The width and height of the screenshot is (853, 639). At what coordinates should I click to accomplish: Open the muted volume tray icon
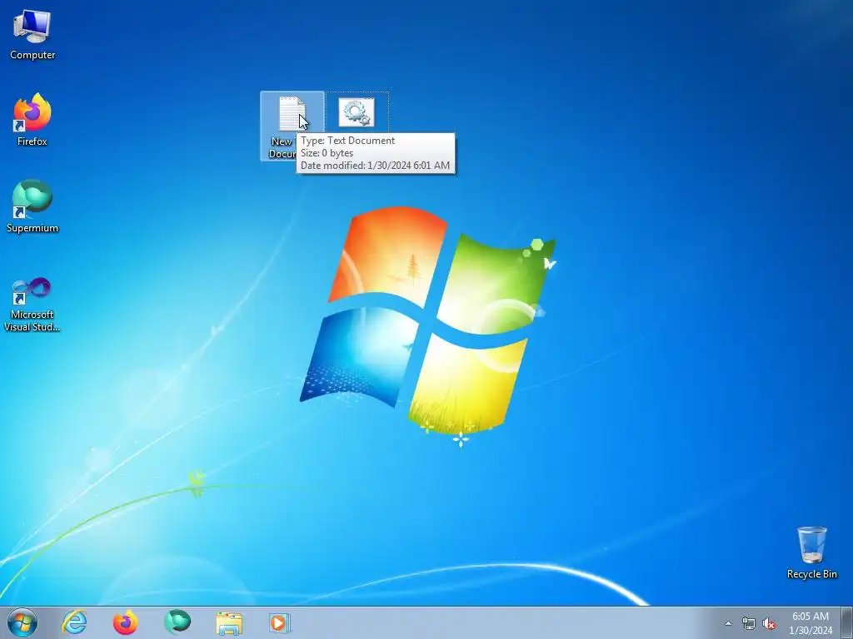tap(769, 623)
